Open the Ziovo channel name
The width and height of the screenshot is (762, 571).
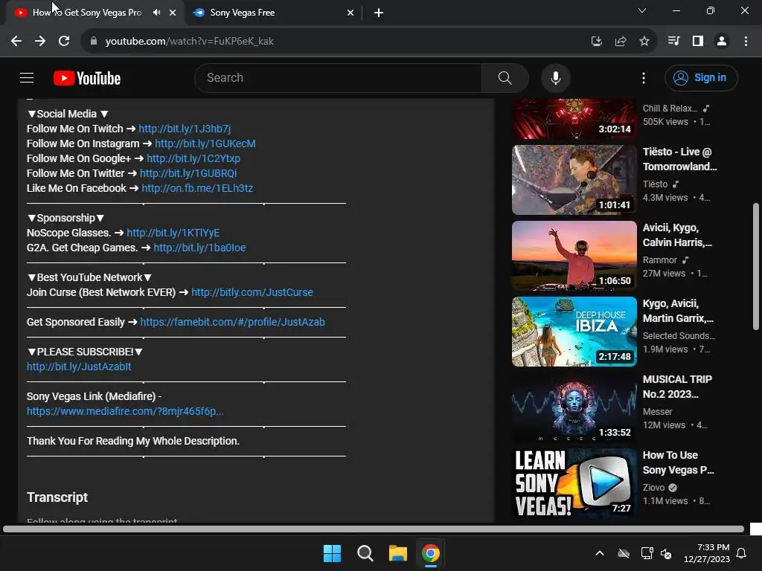pyautogui.click(x=653, y=488)
